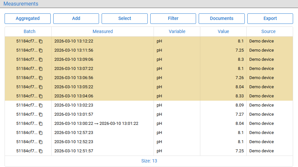Viewport: 298px width, 167px height.
Task: Click value 7.25 in 13:11:56 row
Action: coord(240,50)
